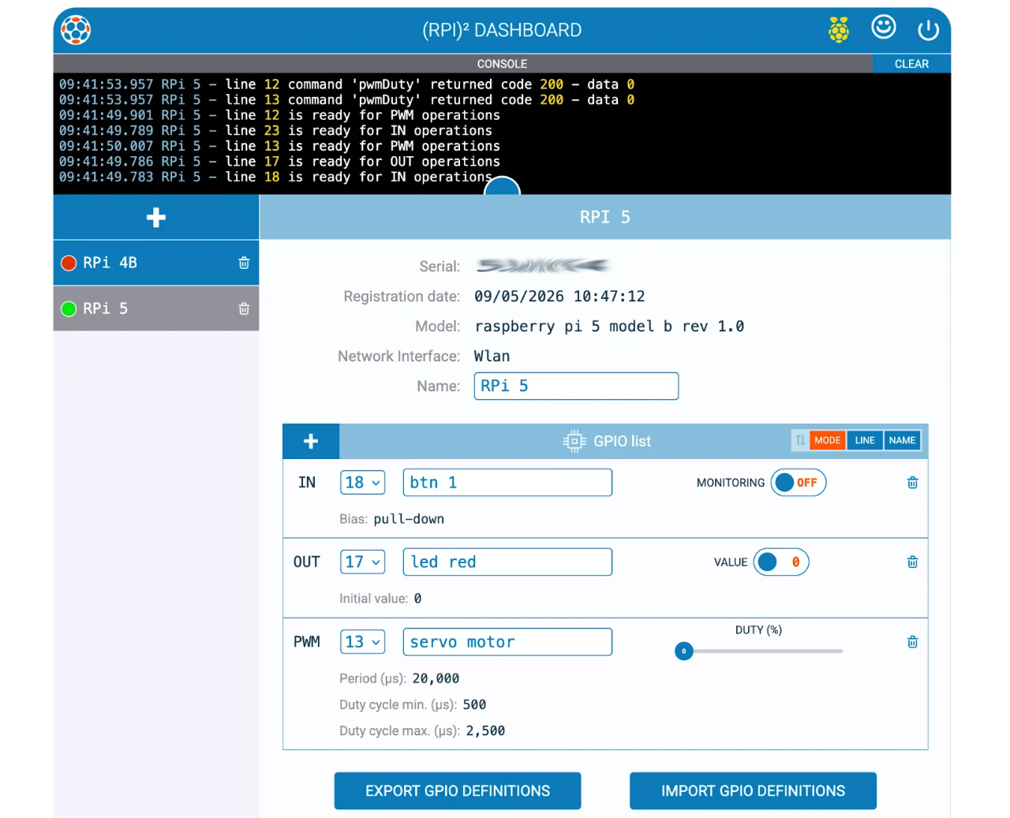Click the Name field containing RPi 5

tap(576, 386)
